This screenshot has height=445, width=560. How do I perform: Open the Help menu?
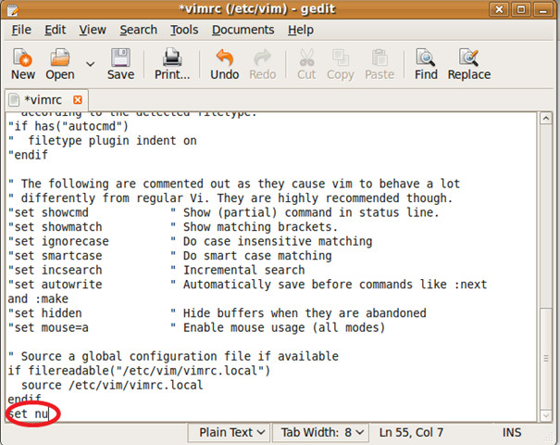(x=301, y=30)
